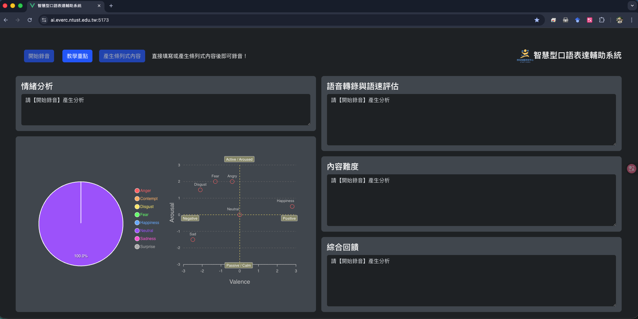638x319 pixels.
Task: Open the Chrome three-dot menu
Action: coord(632,20)
